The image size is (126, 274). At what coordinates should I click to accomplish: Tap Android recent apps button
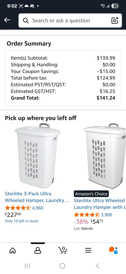point(27,266)
